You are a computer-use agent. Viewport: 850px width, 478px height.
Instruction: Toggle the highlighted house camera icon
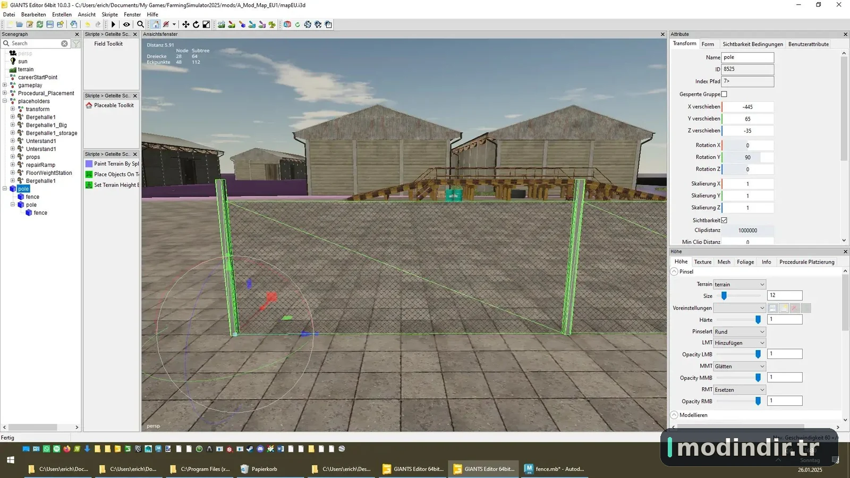(x=155, y=24)
